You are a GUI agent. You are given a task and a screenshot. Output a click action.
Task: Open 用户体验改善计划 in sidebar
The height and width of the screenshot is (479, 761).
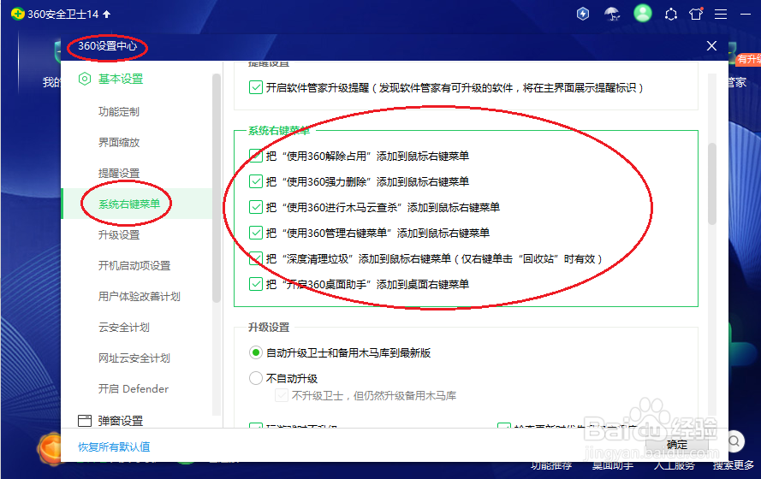click(140, 296)
